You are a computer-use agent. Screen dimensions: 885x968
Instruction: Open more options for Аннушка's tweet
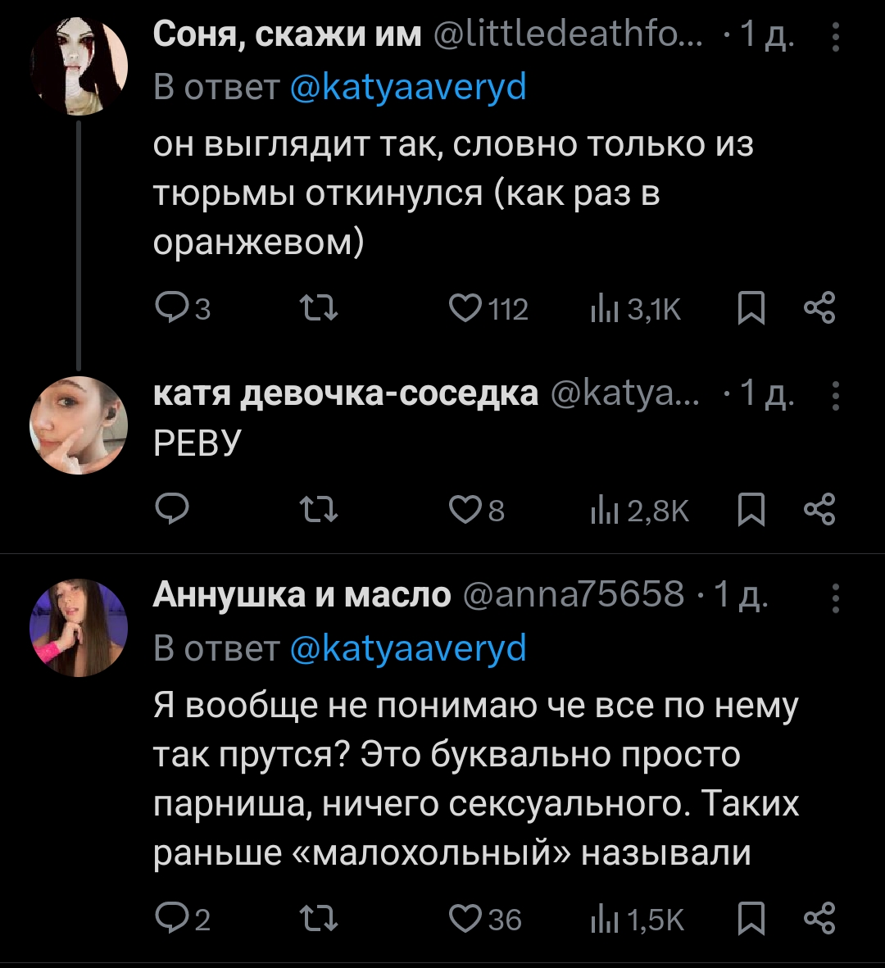click(x=835, y=598)
